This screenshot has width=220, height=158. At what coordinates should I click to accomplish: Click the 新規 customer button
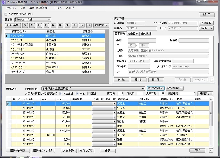pyautogui.click(x=121, y=80)
